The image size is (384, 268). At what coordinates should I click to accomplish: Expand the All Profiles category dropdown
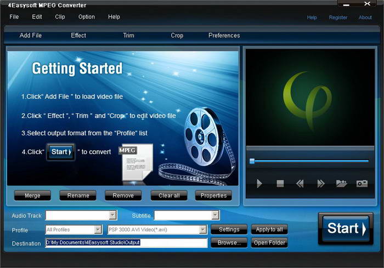click(x=98, y=230)
